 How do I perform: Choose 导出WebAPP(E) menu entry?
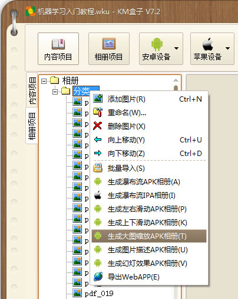click(149, 277)
